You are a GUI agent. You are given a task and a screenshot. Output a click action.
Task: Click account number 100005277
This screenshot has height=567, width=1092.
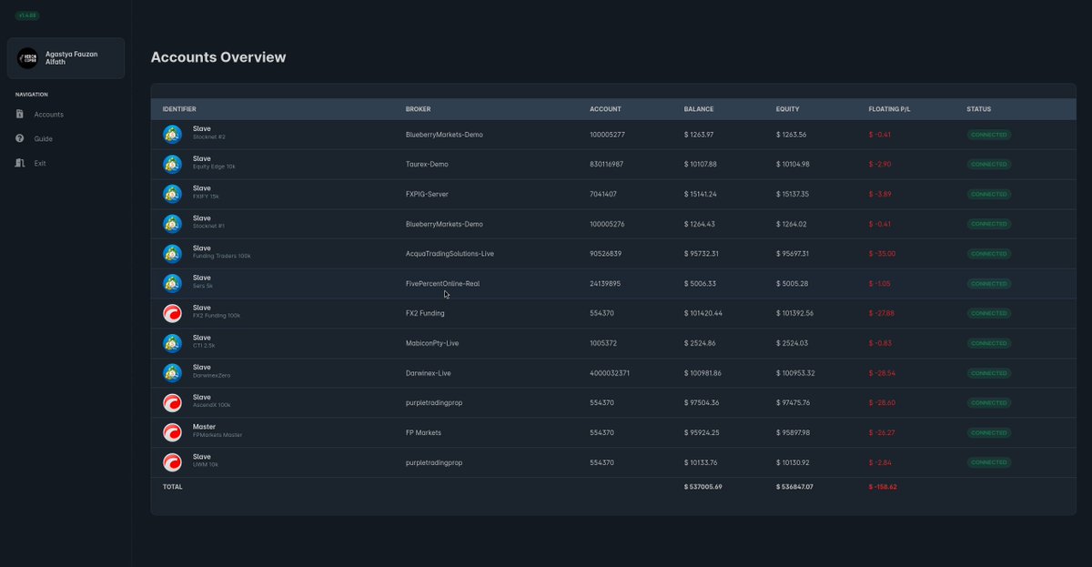pos(607,135)
